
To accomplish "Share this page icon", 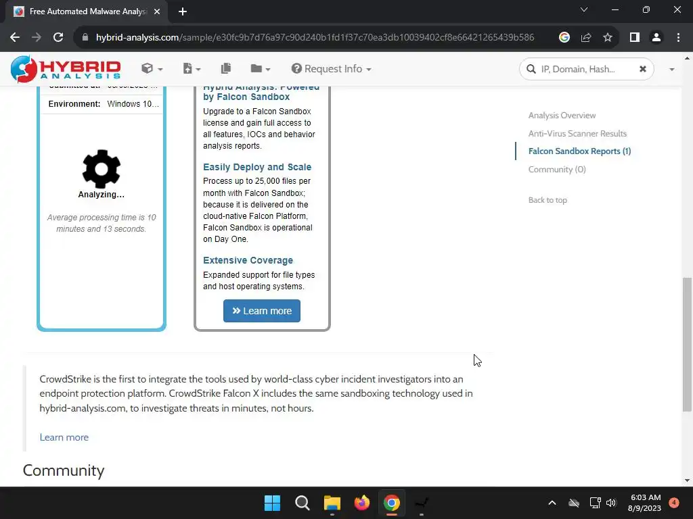I will (586, 37).
